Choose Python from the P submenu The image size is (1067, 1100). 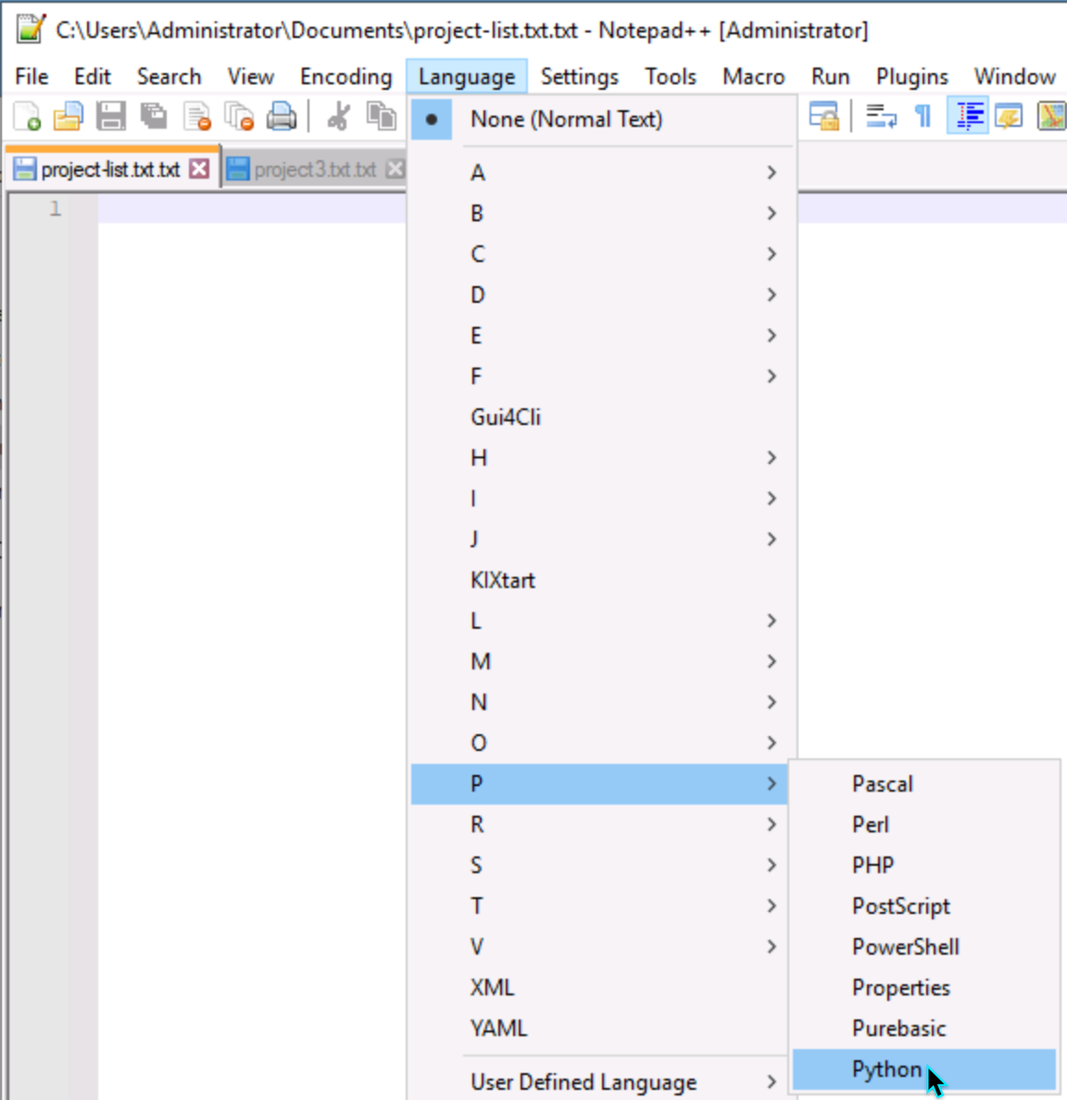coord(924,1069)
